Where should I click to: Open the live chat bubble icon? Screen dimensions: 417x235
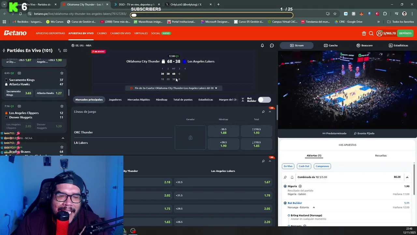point(272,45)
